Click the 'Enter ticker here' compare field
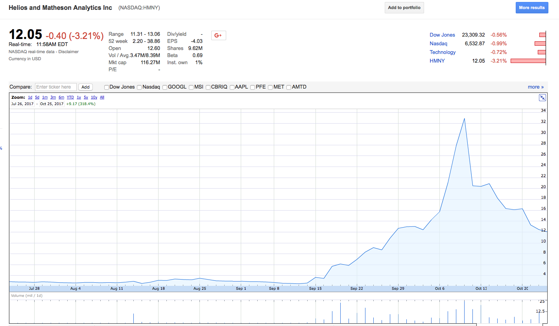This screenshot has height=326, width=559. pos(56,87)
